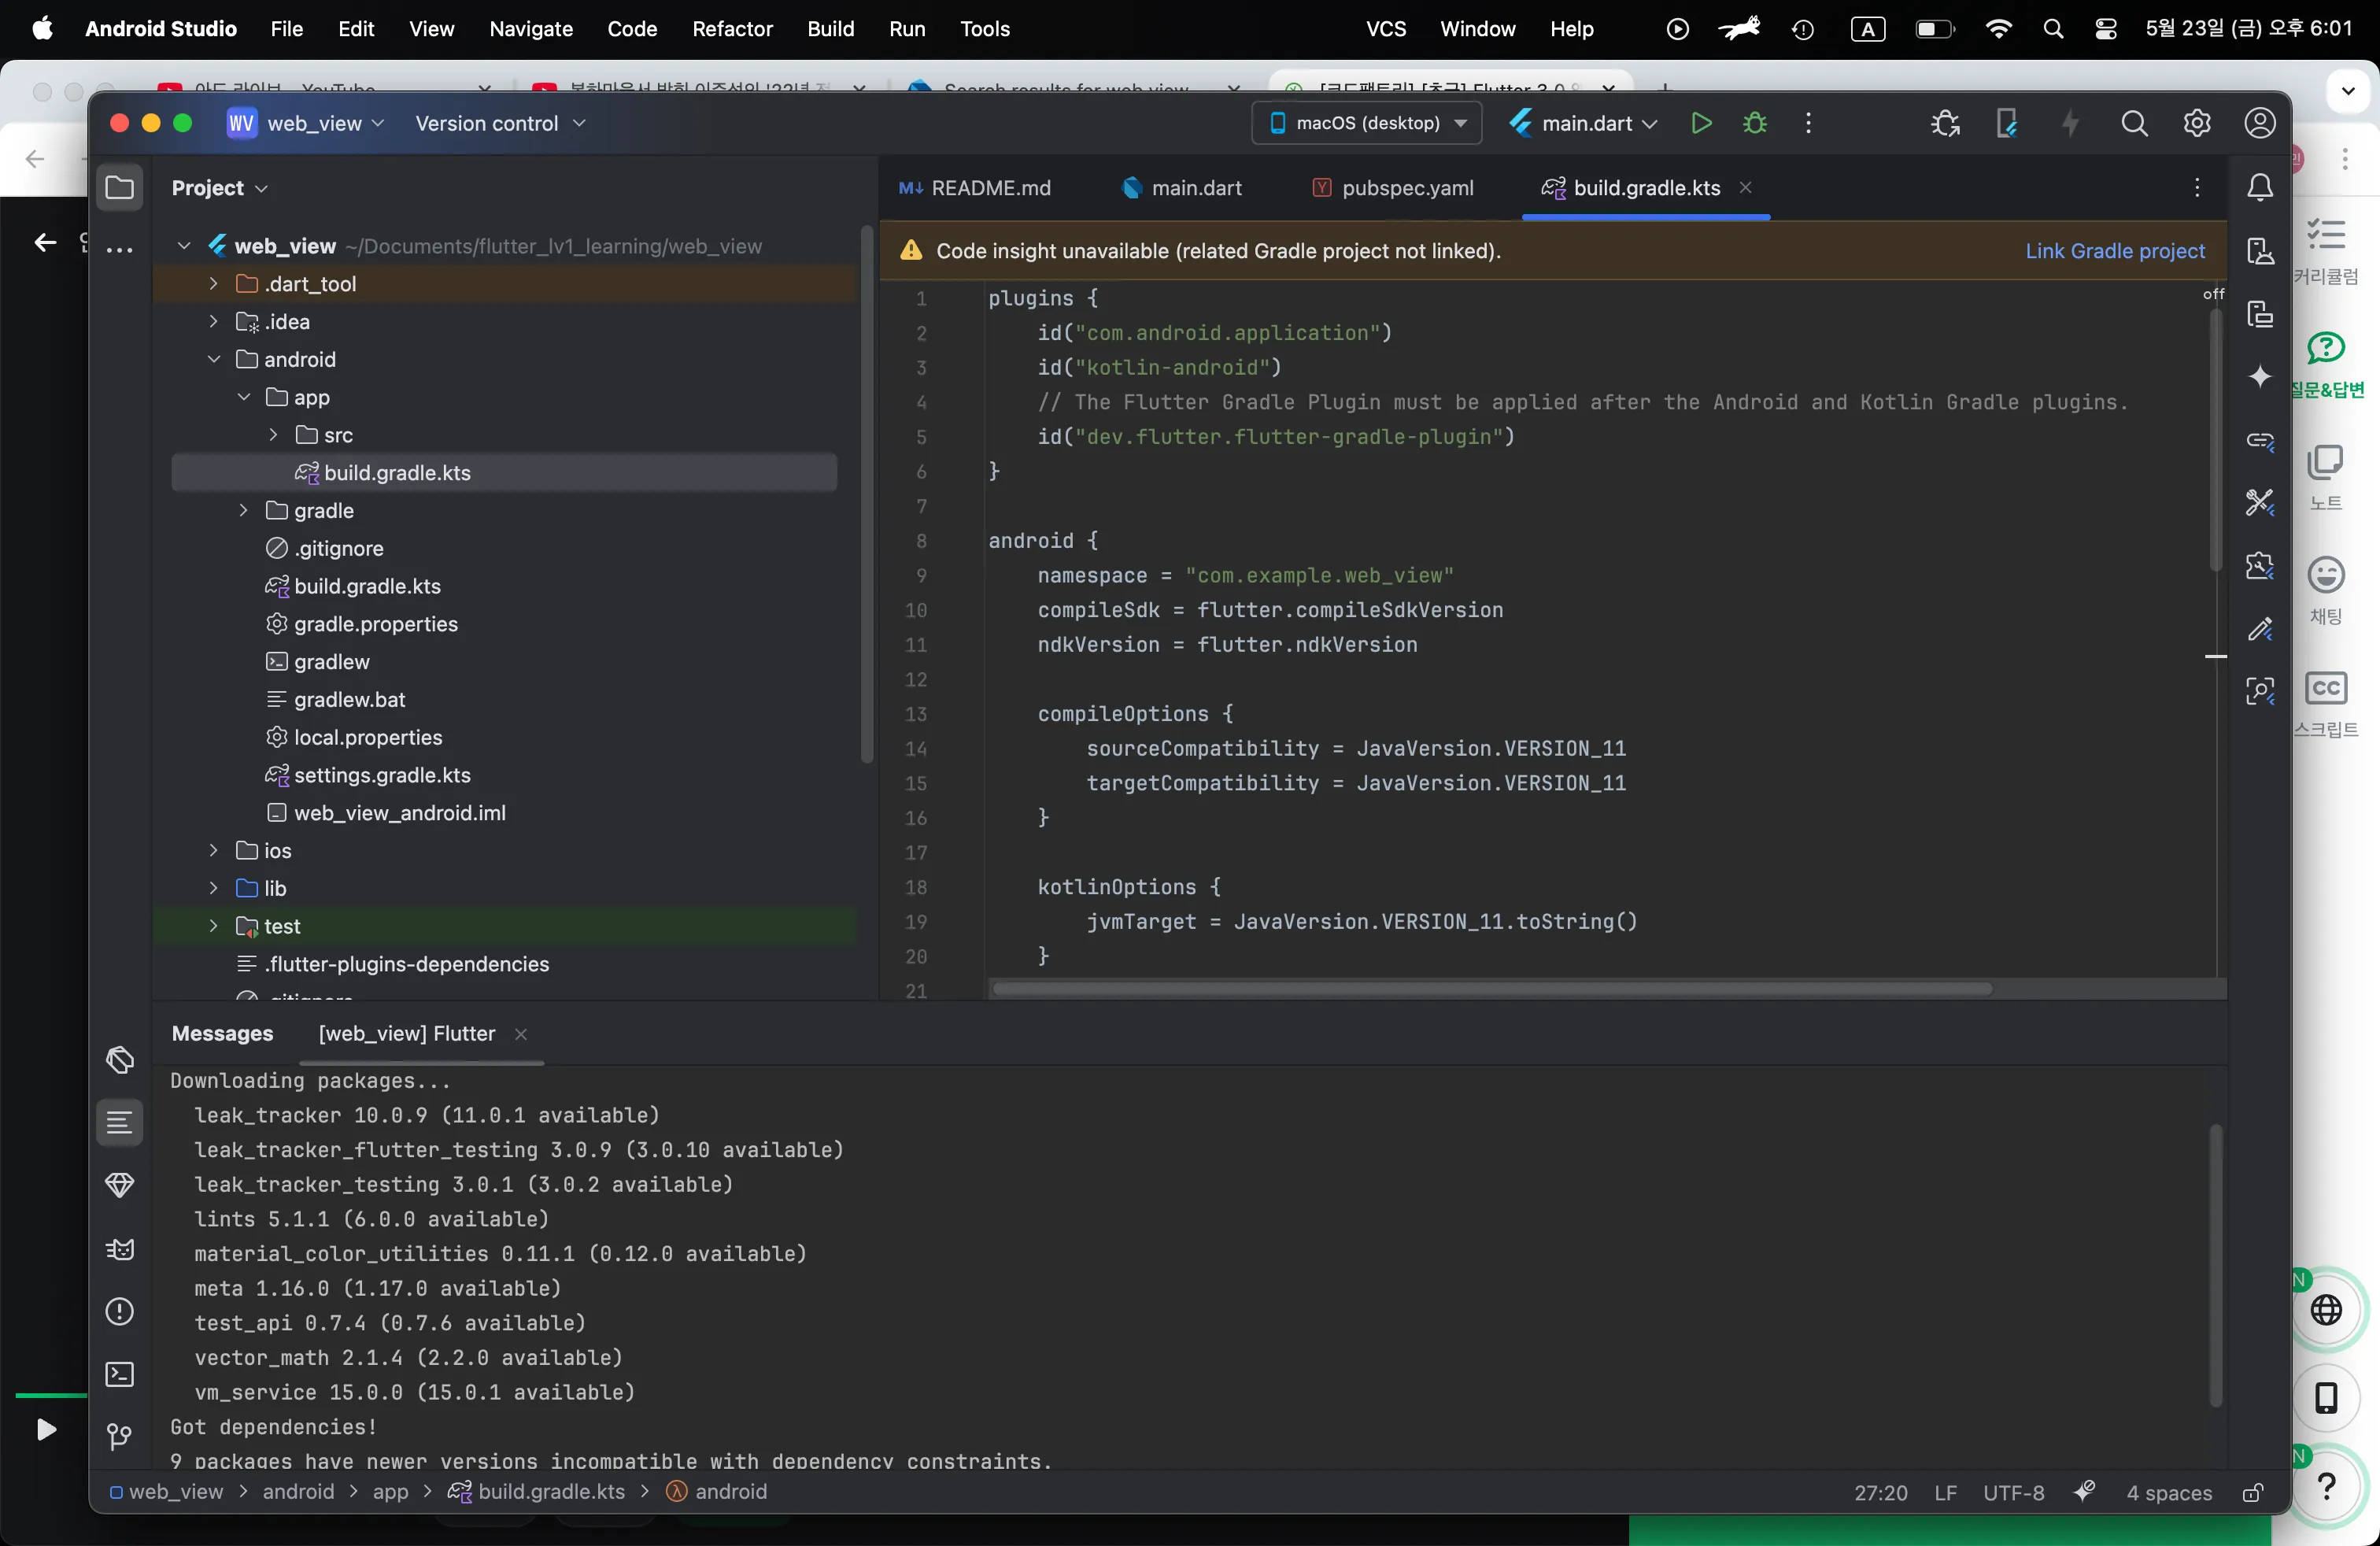Screen dimensions: 2380x1546
Task: Click the indexing status icon in status bar
Action: 2085,1492
